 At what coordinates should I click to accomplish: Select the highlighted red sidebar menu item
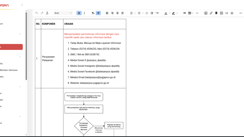pos(11,47)
